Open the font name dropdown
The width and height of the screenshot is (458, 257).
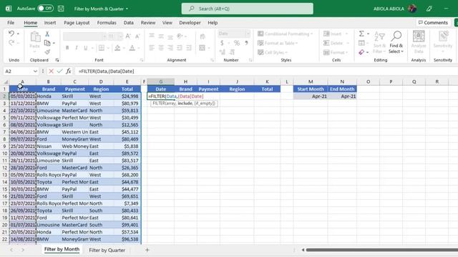[x=104, y=36]
